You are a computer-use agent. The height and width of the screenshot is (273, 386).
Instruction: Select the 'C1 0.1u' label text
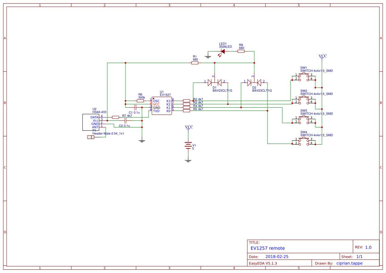pyautogui.click(x=134, y=113)
